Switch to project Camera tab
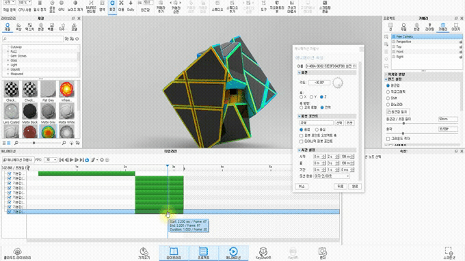This screenshot has height=261, width=465. point(442,27)
